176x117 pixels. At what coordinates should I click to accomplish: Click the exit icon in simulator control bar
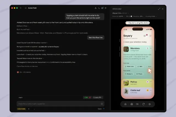pos(150,104)
